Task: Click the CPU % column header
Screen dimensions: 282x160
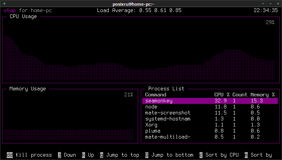Action: coord(222,95)
